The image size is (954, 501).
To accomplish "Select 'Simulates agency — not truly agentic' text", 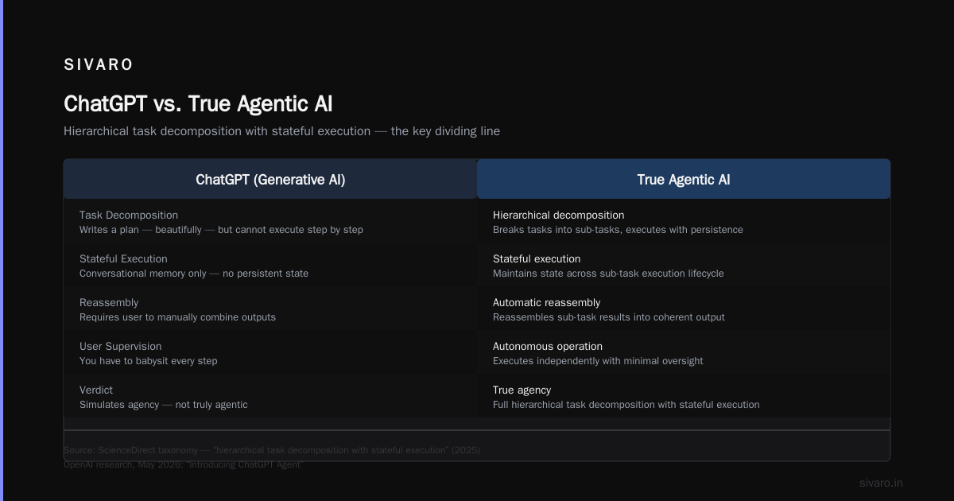I will (164, 405).
